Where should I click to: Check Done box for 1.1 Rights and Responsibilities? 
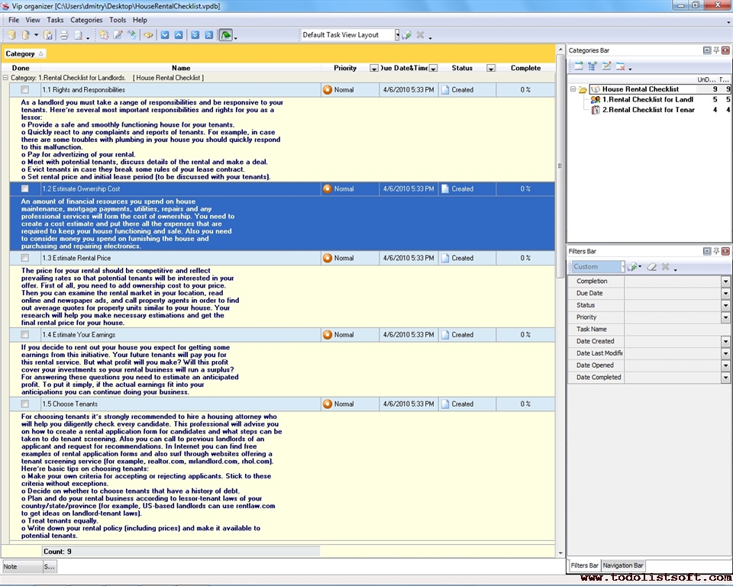pos(25,90)
